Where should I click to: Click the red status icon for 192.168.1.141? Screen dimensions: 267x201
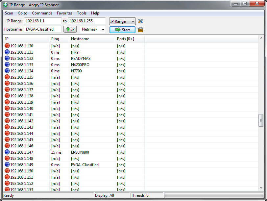(x=7, y=114)
